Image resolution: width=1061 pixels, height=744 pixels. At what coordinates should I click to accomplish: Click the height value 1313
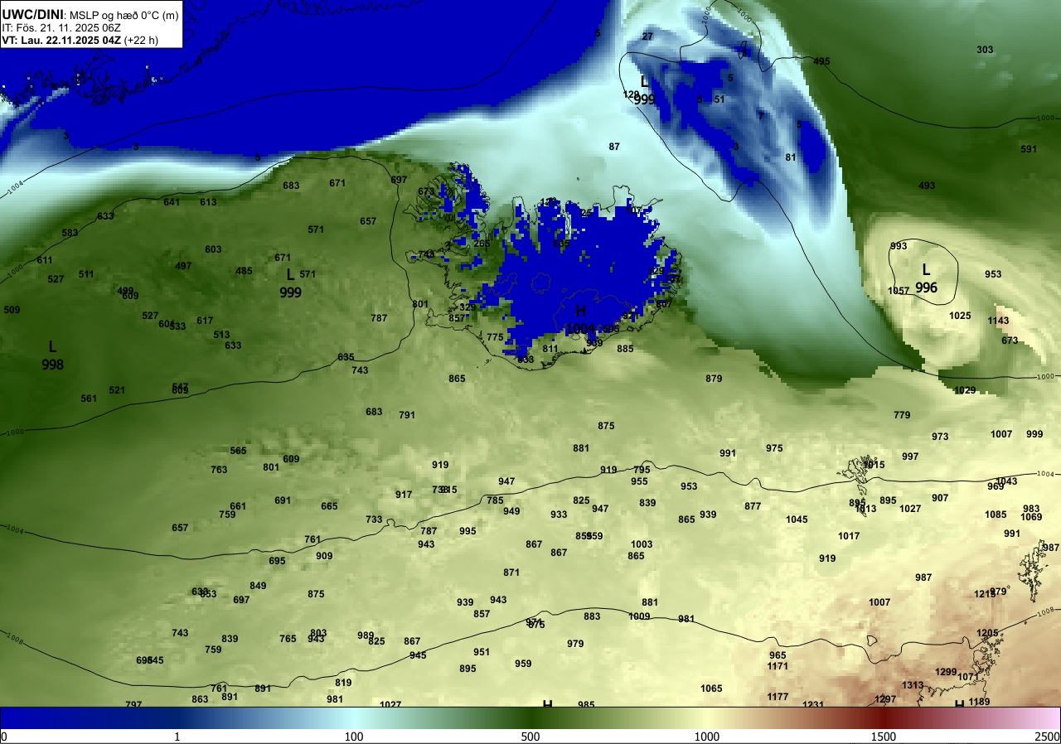coord(913,685)
